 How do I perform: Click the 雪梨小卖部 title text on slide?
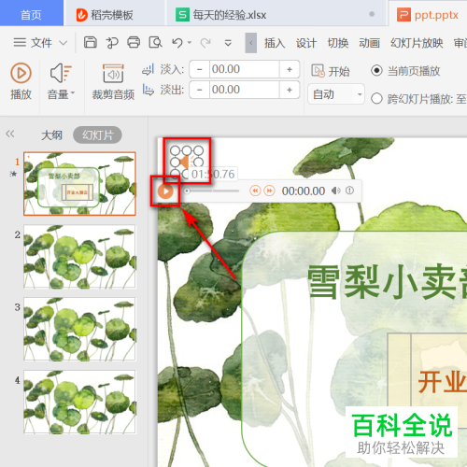(387, 282)
